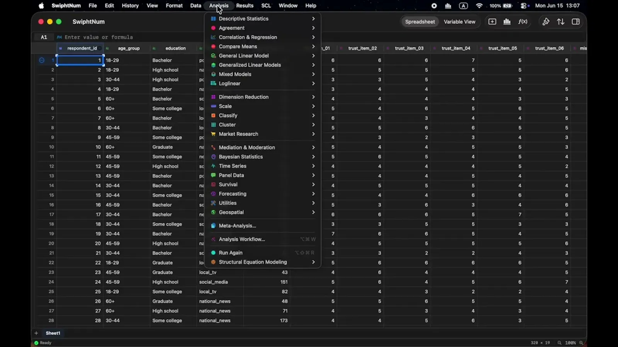Click the sort arrows toolbar icon
Screen dimensions: 618x347
560,22
